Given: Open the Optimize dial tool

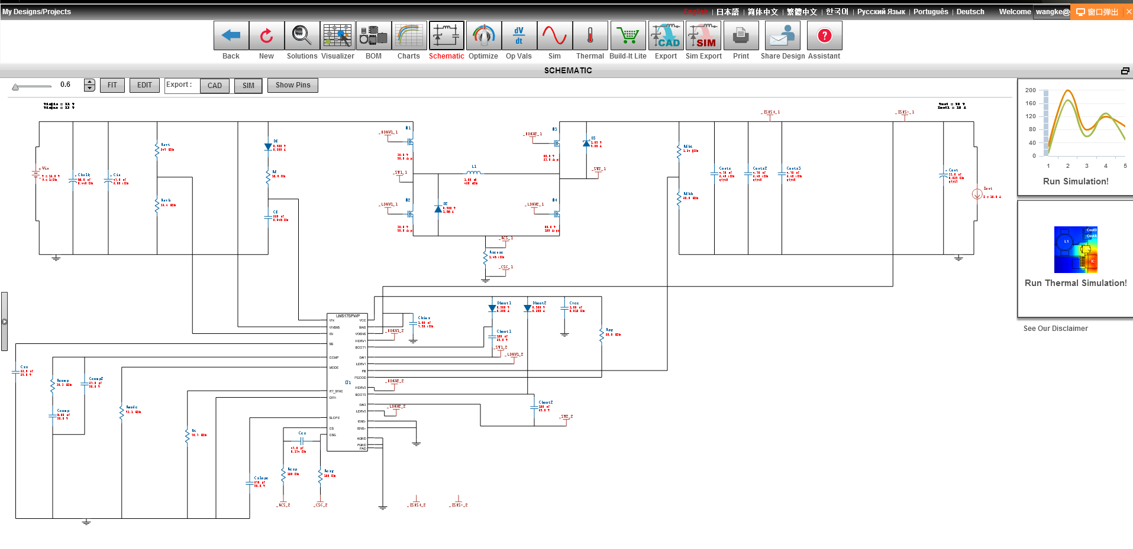Looking at the screenshot, I should coord(483,36).
